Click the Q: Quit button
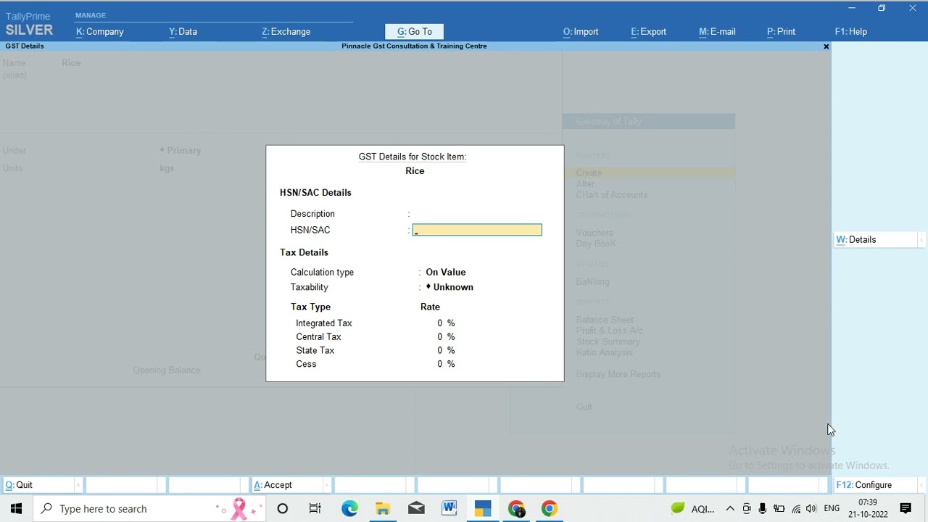 click(38, 485)
